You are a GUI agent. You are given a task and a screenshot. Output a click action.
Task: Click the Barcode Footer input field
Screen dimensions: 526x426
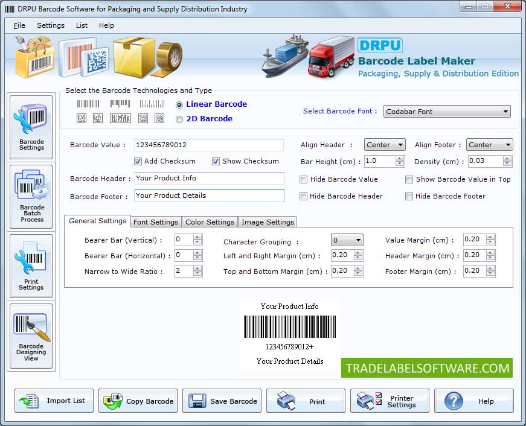[210, 196]
